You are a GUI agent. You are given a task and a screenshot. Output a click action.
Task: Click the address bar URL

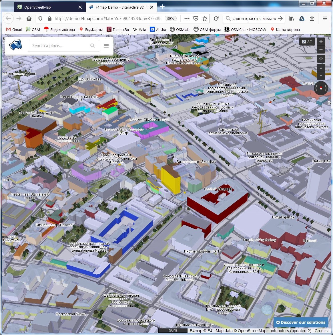pos(108,19)
